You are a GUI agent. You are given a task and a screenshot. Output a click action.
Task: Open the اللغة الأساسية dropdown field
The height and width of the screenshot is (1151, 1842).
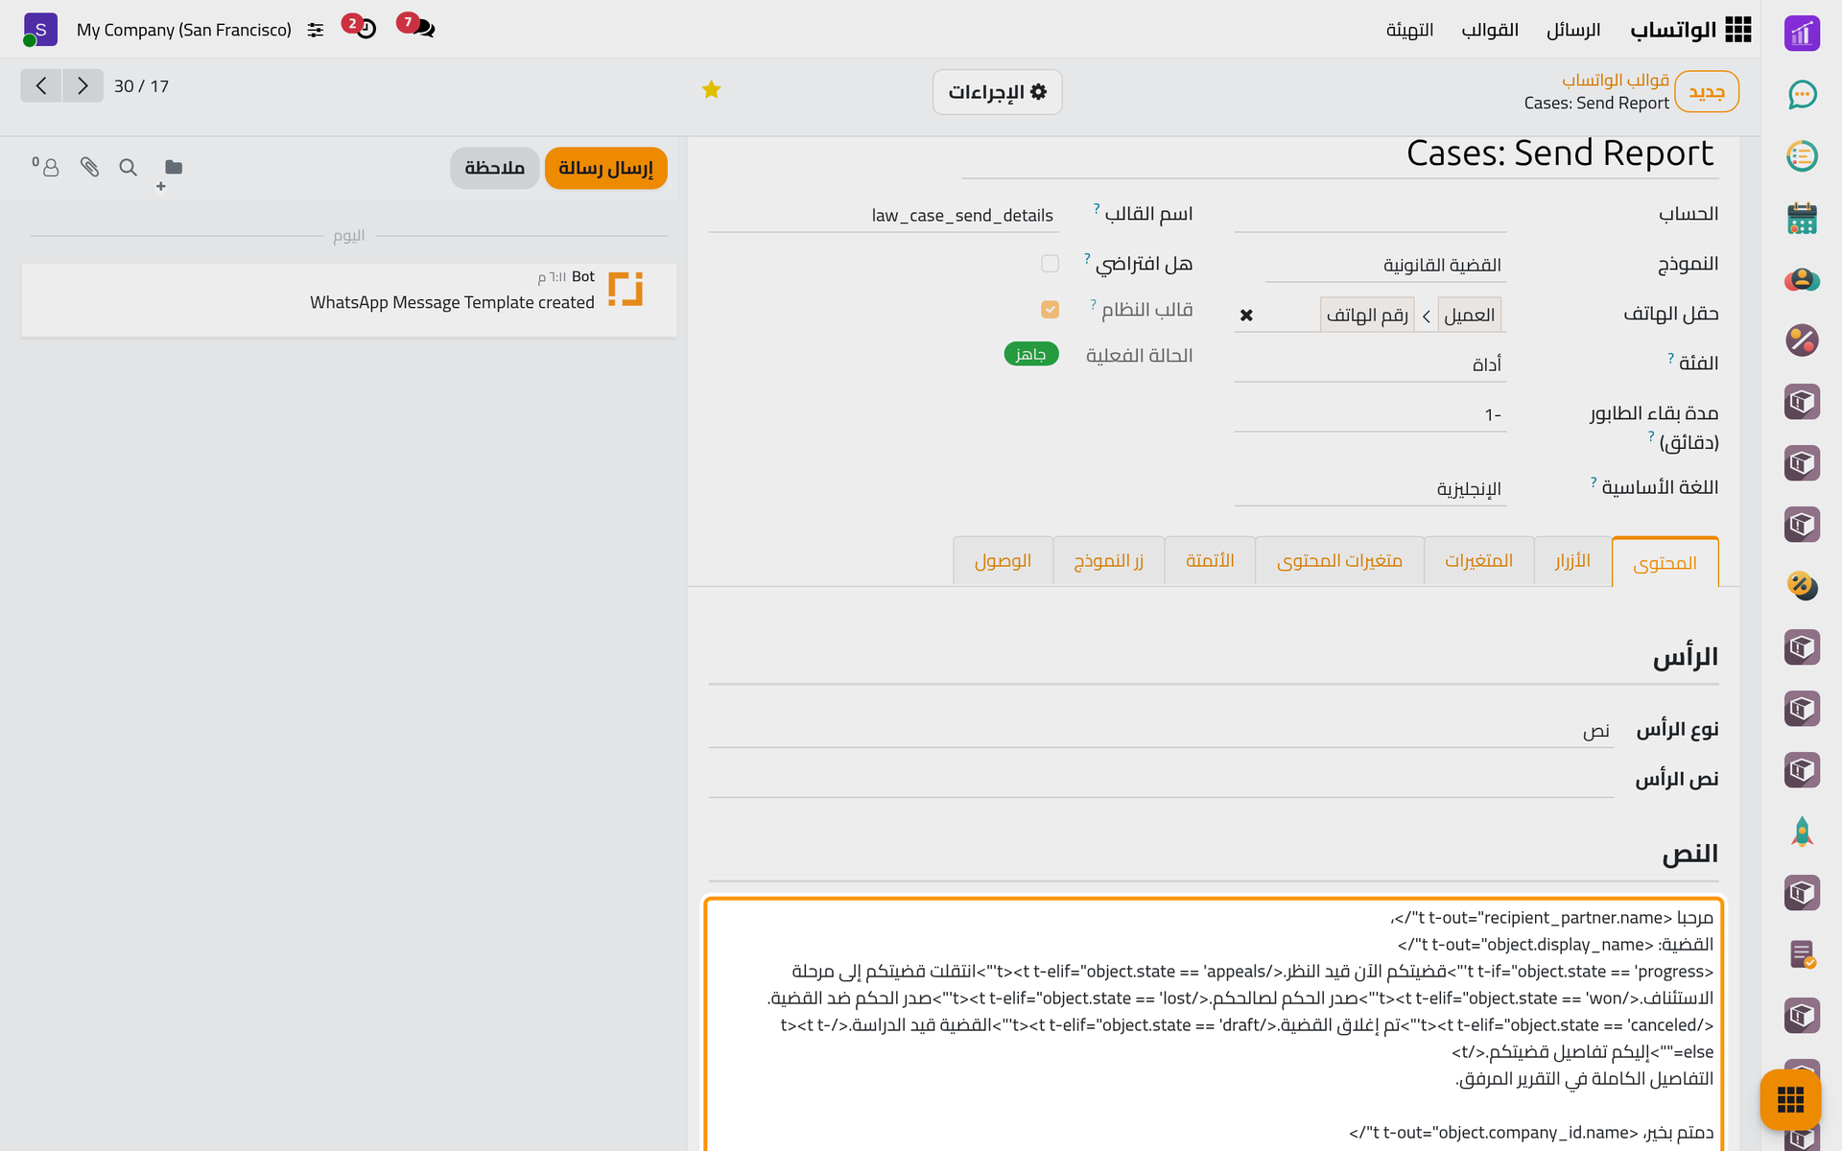(x=1370, y=489)
